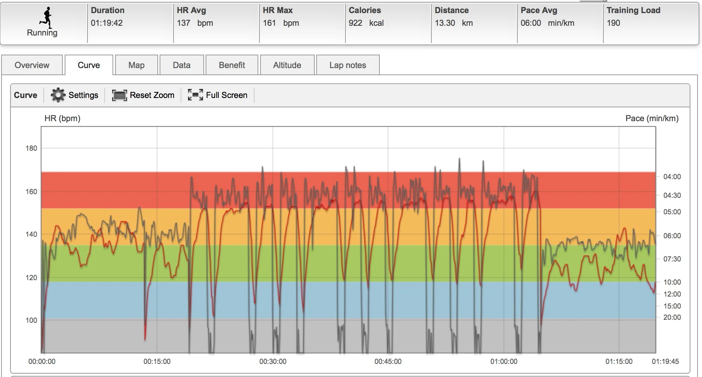Click the 06:00 pace axis value

[672, 236]
